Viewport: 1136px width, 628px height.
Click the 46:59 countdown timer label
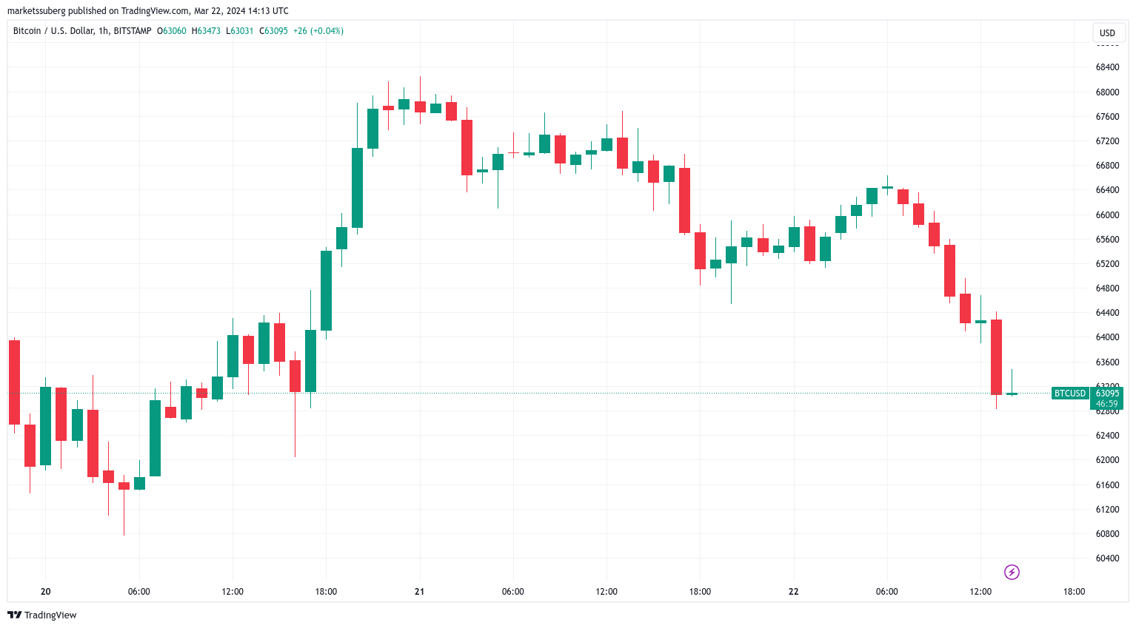(1107, 404)
